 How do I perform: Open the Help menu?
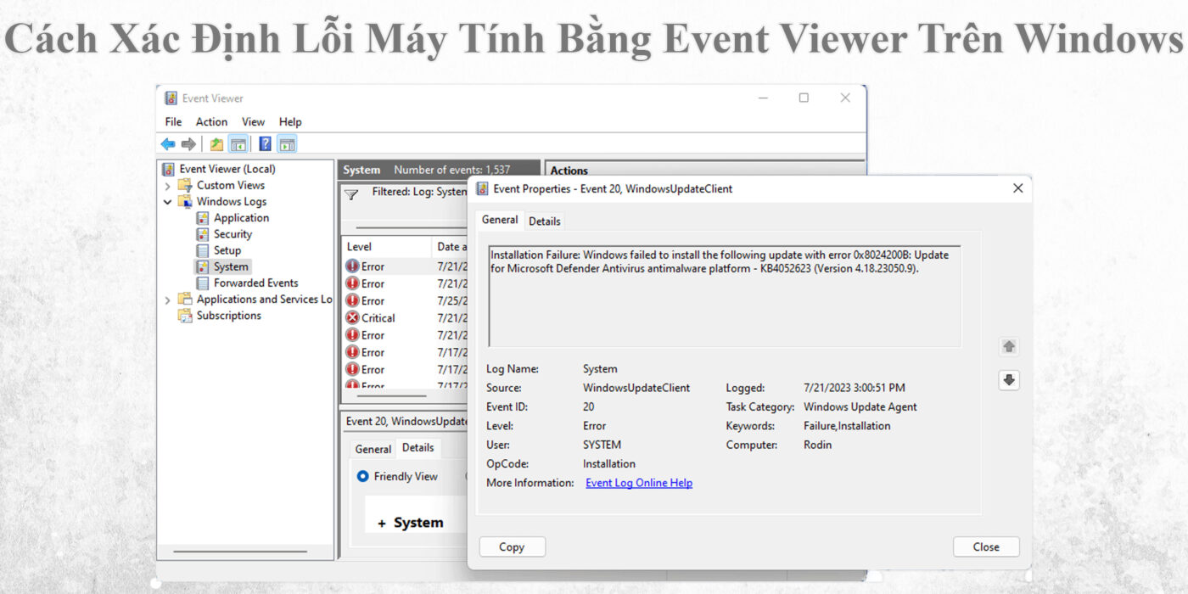coord(290,121)
